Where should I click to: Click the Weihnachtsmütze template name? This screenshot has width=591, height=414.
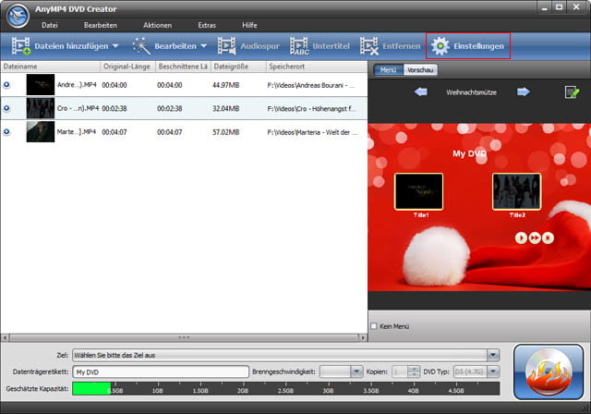(472, 92)
